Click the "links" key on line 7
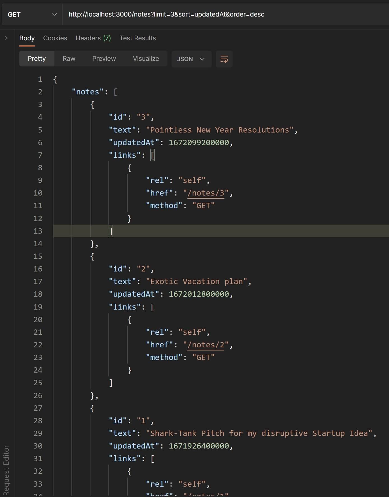389x497 pixels. tap(125, 155)
